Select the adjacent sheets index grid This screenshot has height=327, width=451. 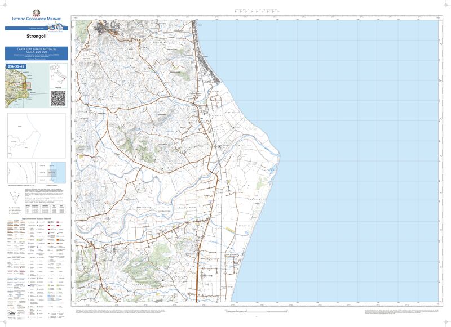coord(52,172)
